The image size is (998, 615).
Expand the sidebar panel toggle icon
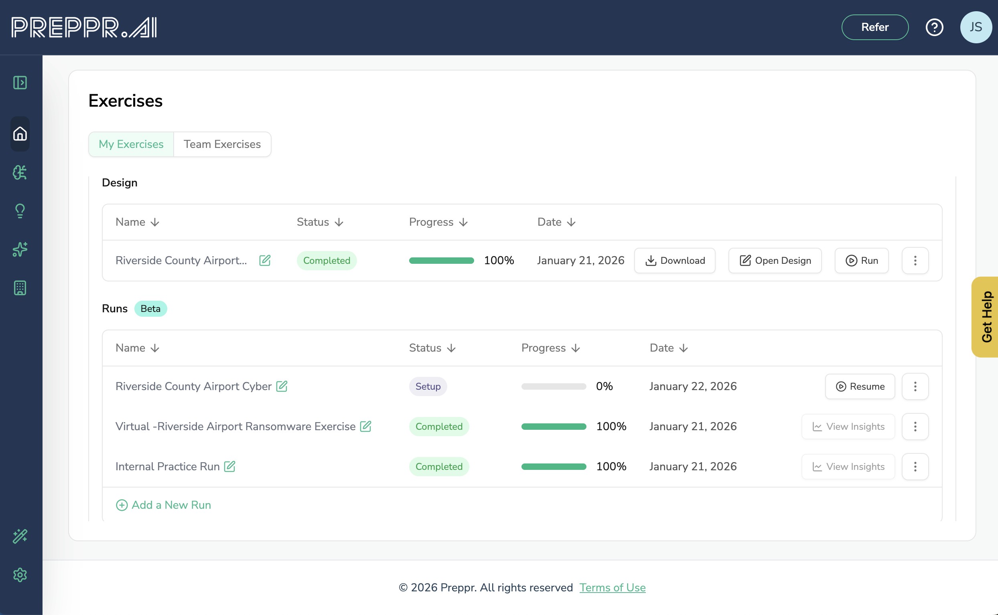pyautogui.click(x=20, y=83)
